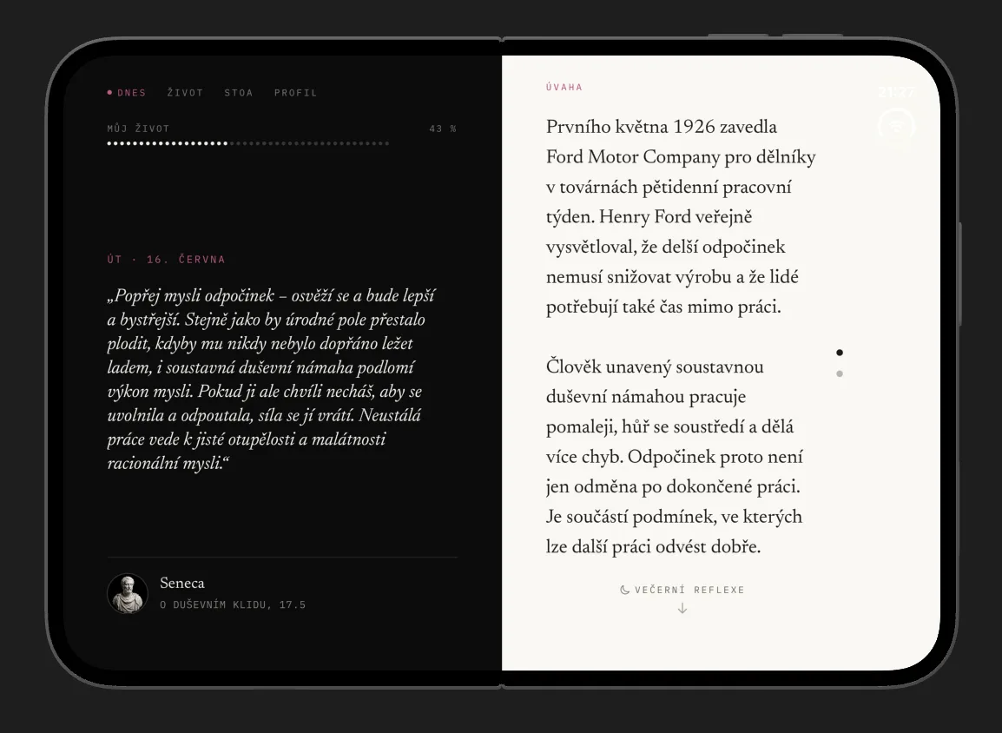The image size is (1002, 733).
Task: Click the 21:27 status bar clock
Action: pyautogui.click(x=897, y=93)
